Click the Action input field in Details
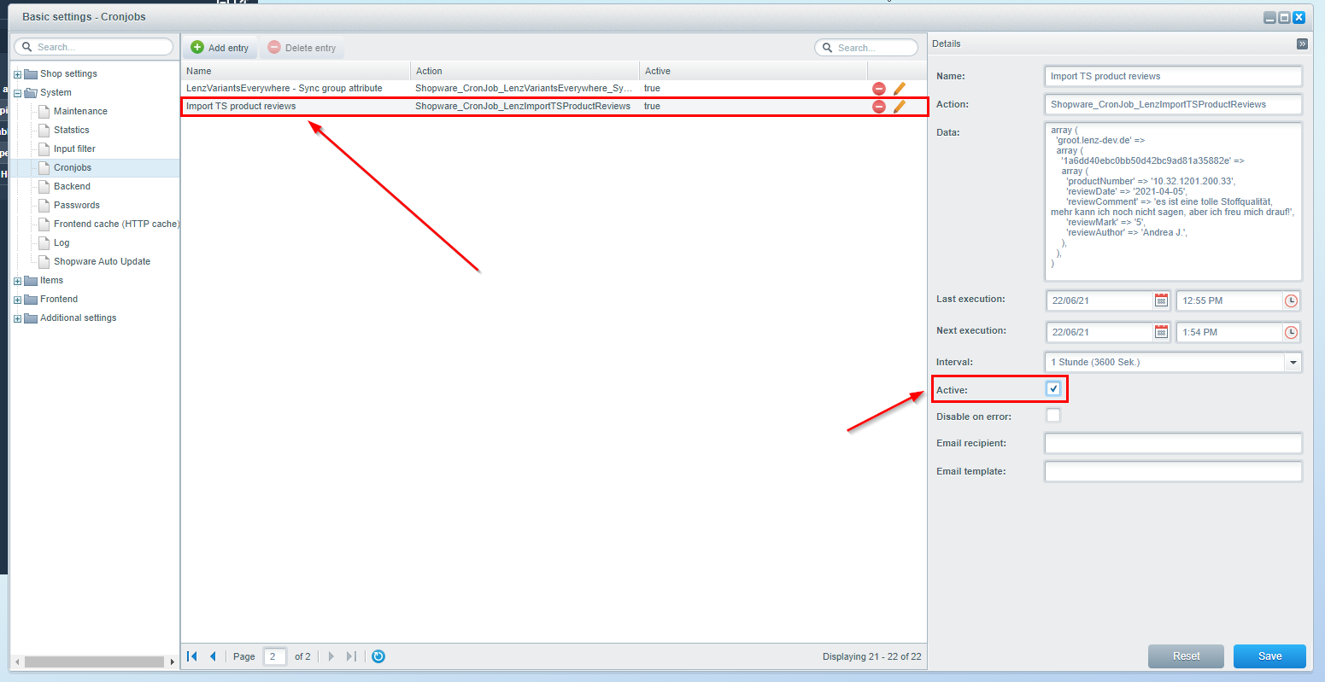The image size is (1325, 682). pyautogui.click(x=1173, y=104)
